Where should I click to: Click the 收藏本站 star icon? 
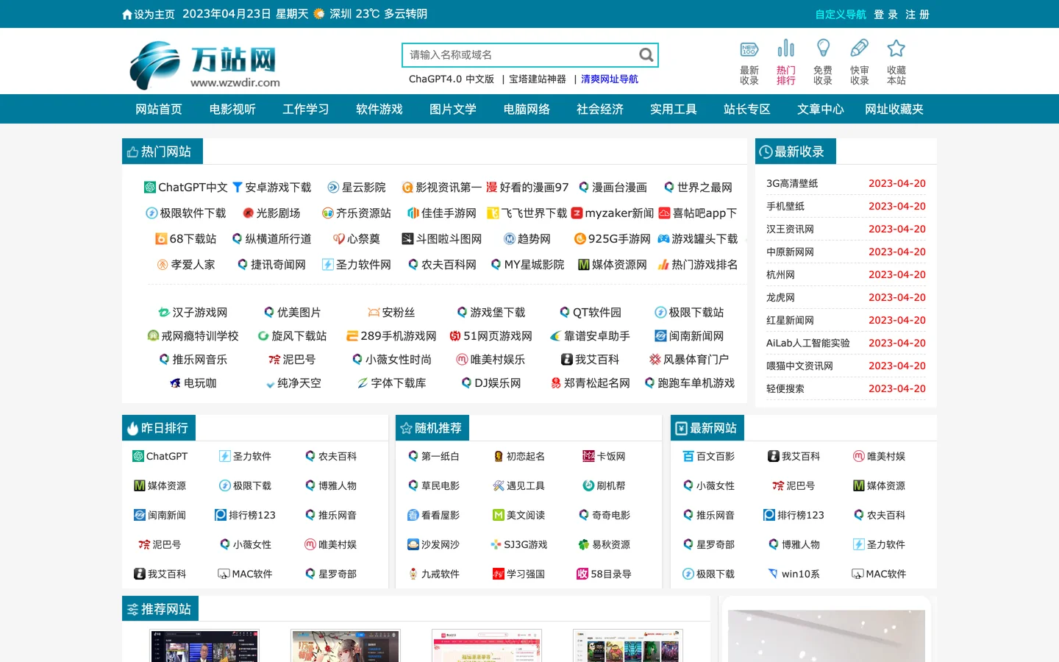pyautogui.click(x=896, y=49)
